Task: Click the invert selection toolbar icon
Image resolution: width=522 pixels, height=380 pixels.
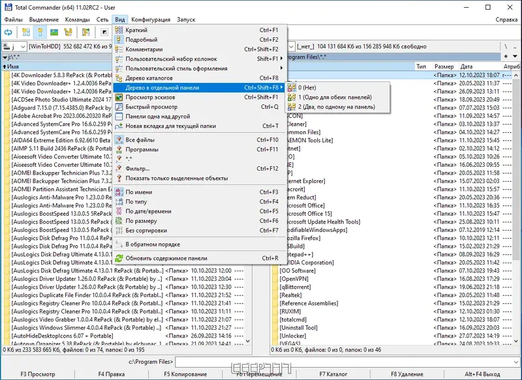Action: (104, 32)
